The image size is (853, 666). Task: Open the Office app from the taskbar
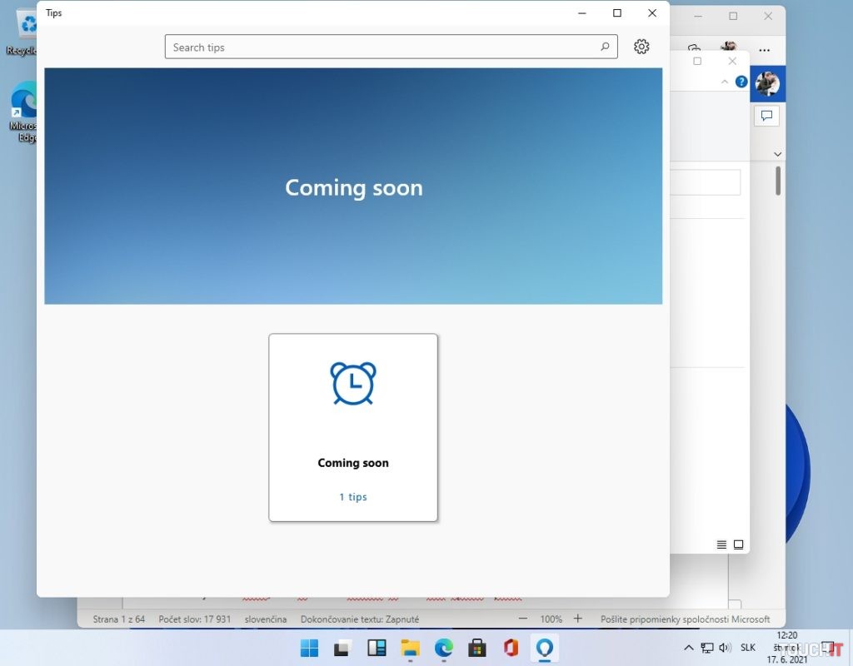tap(511, 648)
